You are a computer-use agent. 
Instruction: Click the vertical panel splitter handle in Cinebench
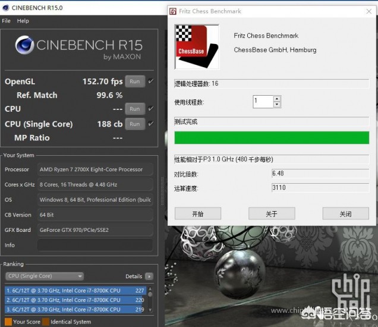162,191
